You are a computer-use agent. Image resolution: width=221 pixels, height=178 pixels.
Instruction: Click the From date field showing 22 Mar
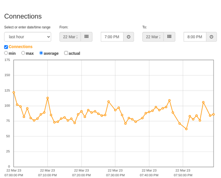70,37
